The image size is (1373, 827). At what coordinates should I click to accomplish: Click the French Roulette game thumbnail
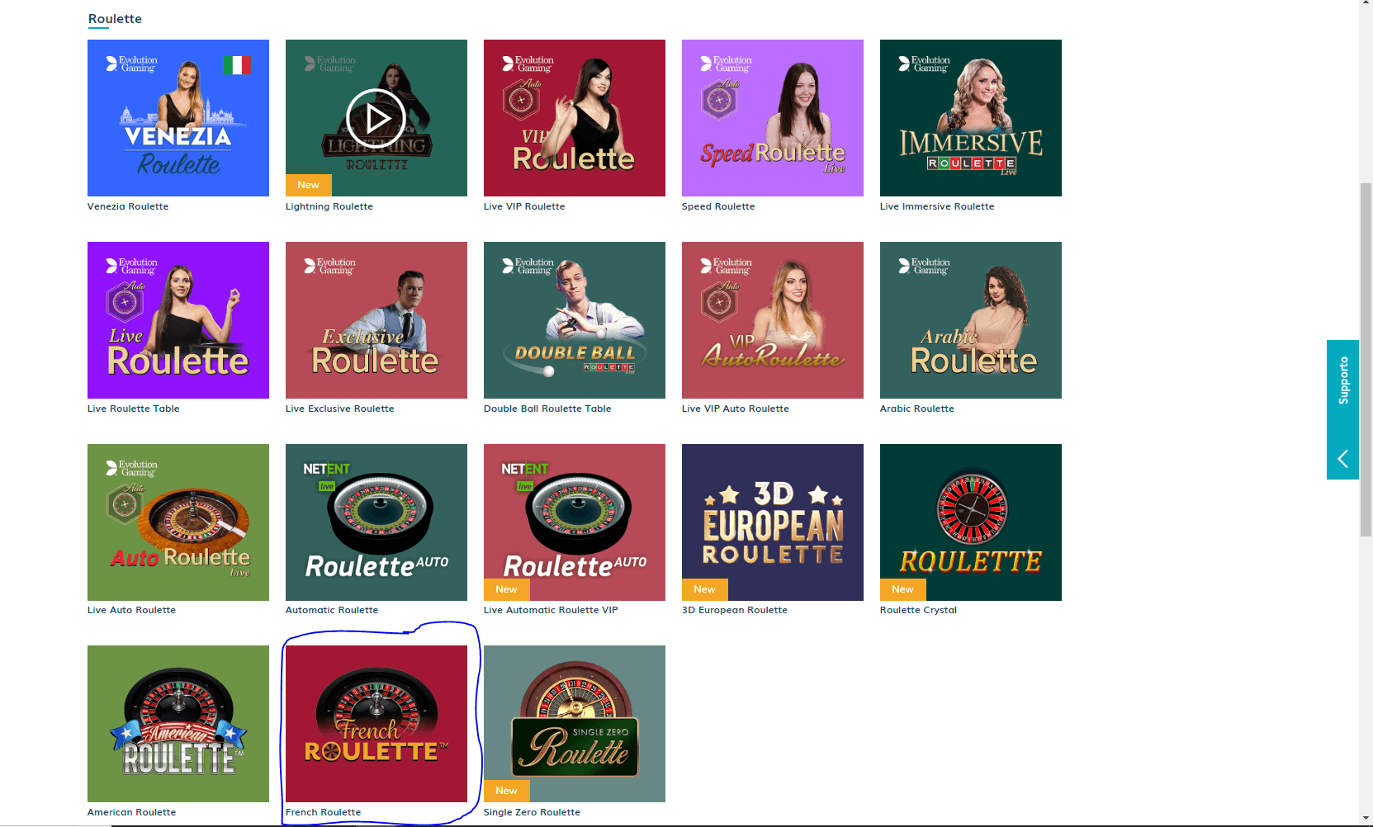pyautogui.click(x=376, y=724)
